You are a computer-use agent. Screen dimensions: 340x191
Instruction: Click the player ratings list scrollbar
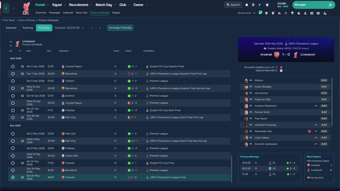click(x=332, y=102)
